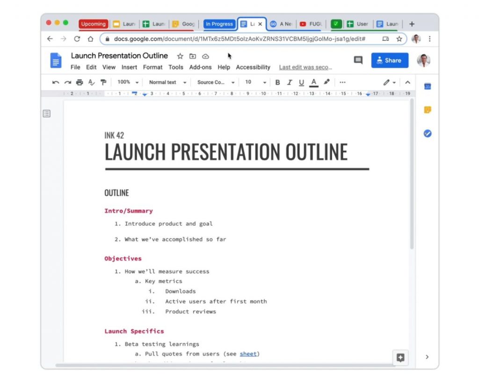Star the Launch Presentation Outline document
Viewport: 479px width, 384px height.
pyautogui.click(x=180, y=56)
